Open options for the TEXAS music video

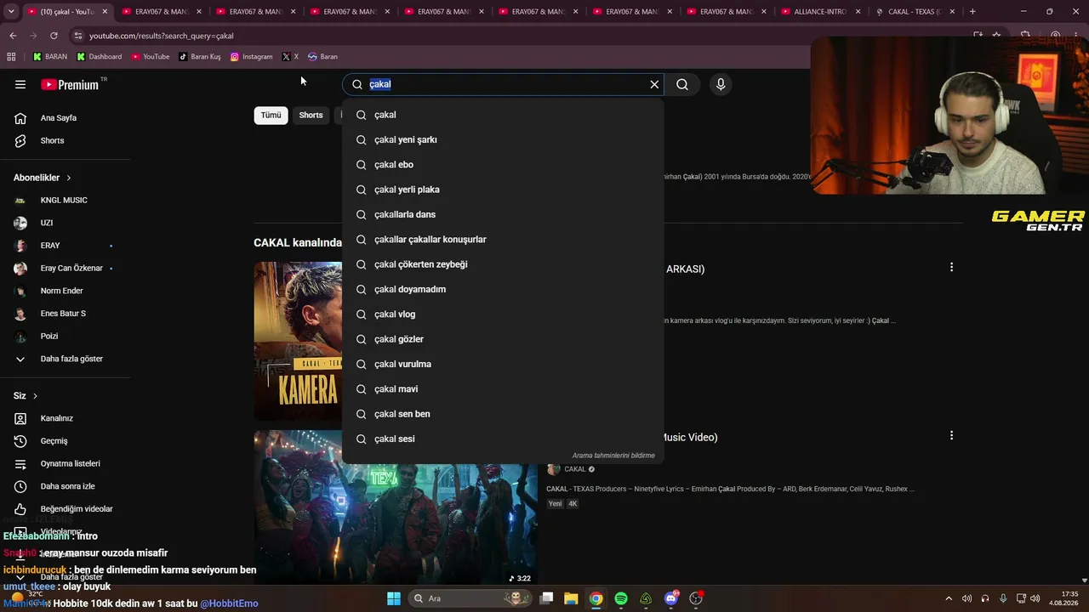[951, 435]
